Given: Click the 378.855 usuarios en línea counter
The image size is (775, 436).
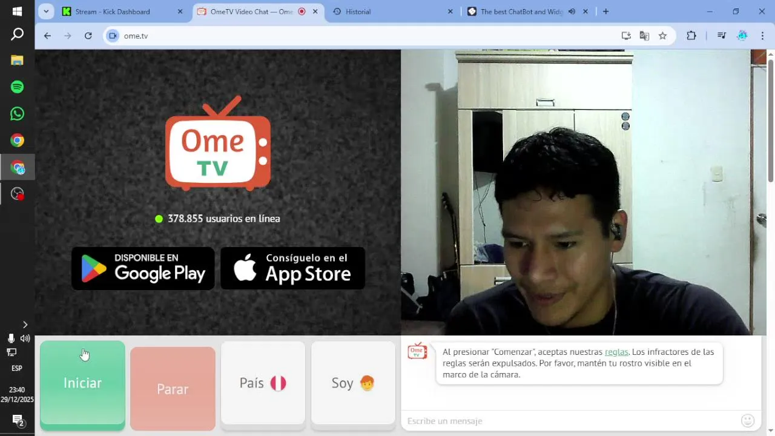Looking at the screenshot, I should pyautogui.click(x=218, y=219).
